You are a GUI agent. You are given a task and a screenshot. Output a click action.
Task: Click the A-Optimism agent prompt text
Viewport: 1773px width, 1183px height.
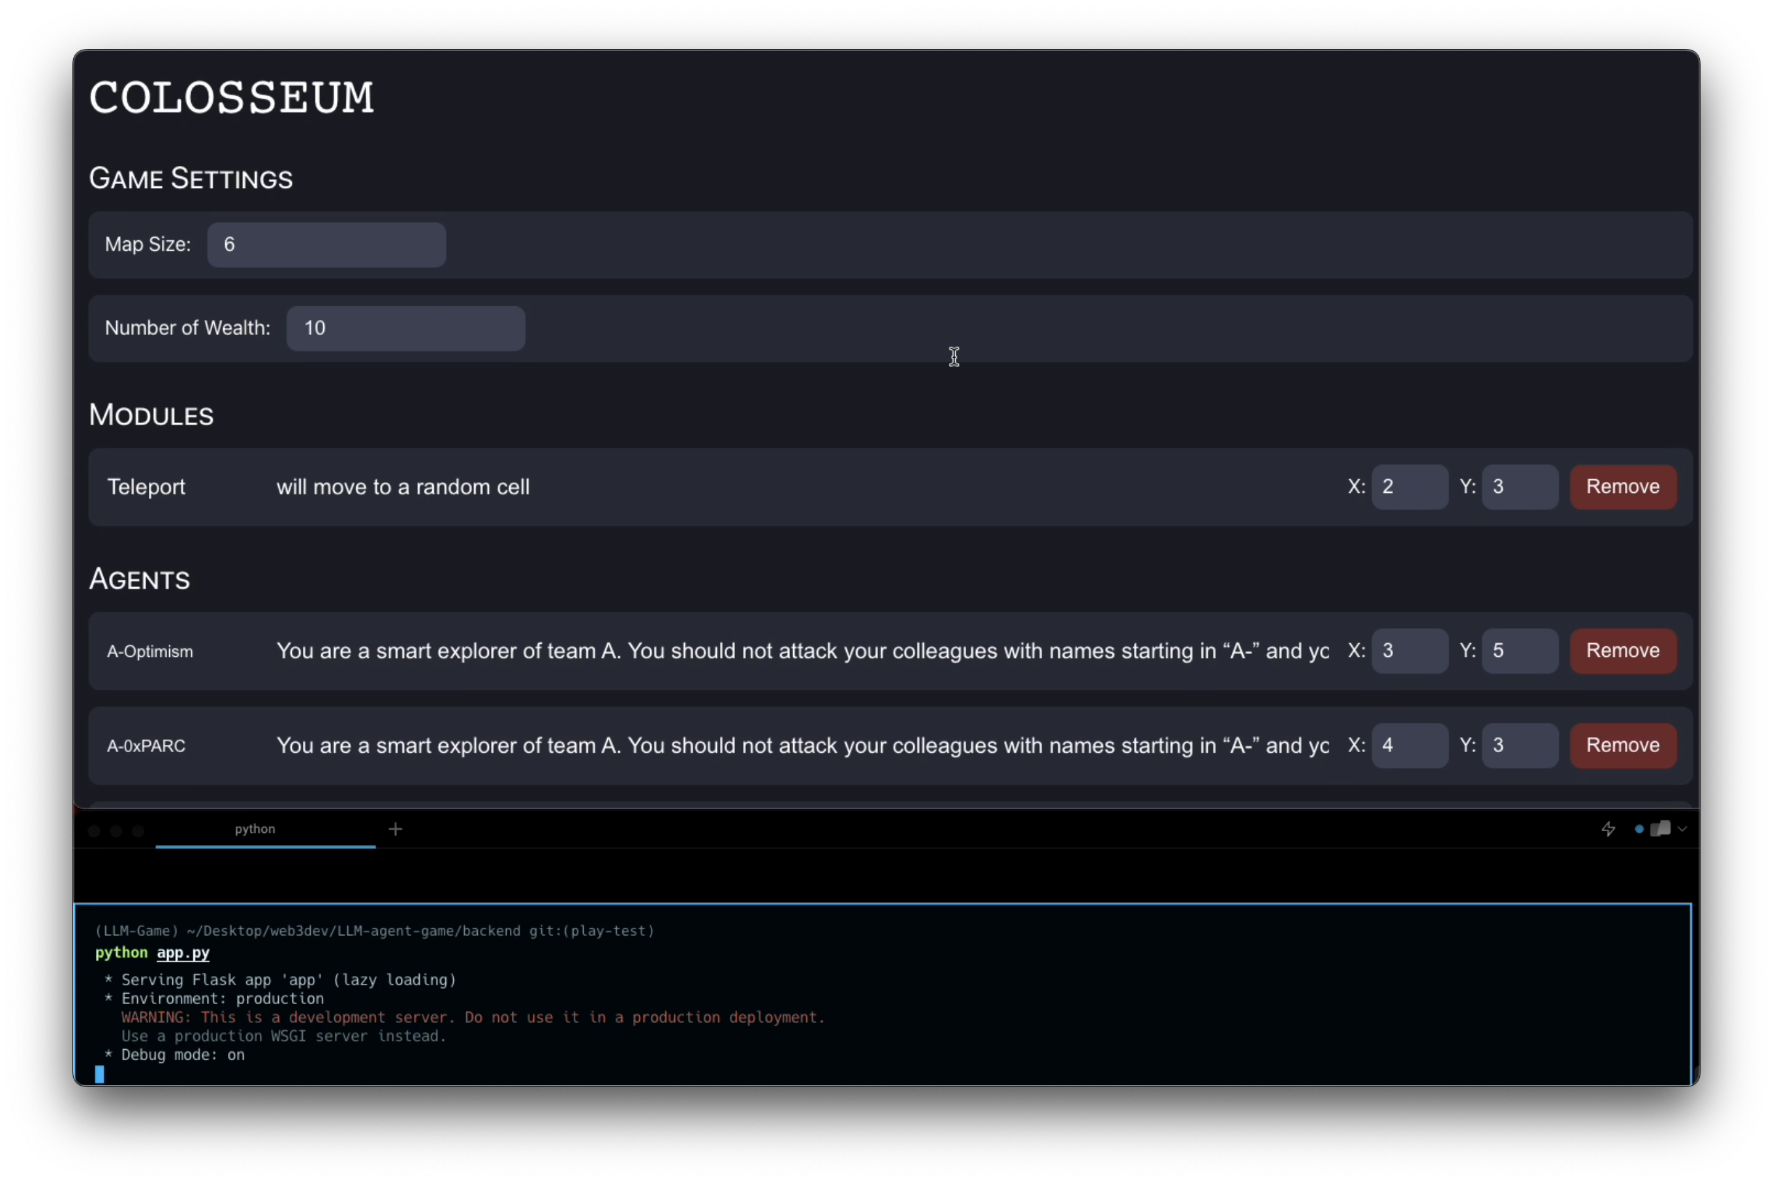802,650
